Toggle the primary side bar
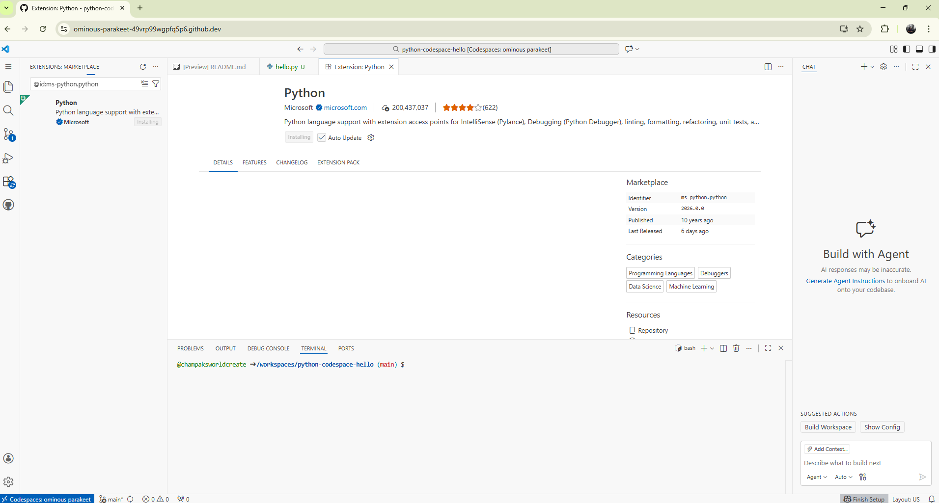Screen dimensions: 939x503 907,49
